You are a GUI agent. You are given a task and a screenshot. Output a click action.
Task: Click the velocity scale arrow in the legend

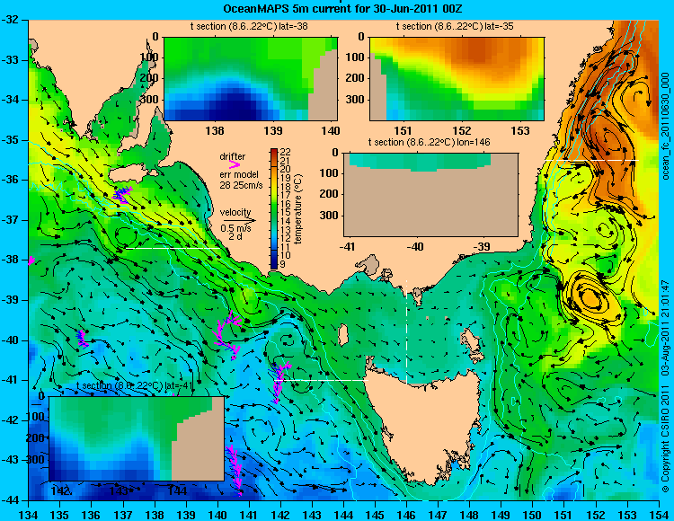pyautogui.click(x=239, y=220)
